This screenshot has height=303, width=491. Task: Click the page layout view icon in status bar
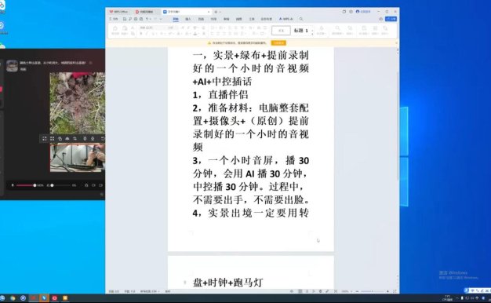pos(300,291)
